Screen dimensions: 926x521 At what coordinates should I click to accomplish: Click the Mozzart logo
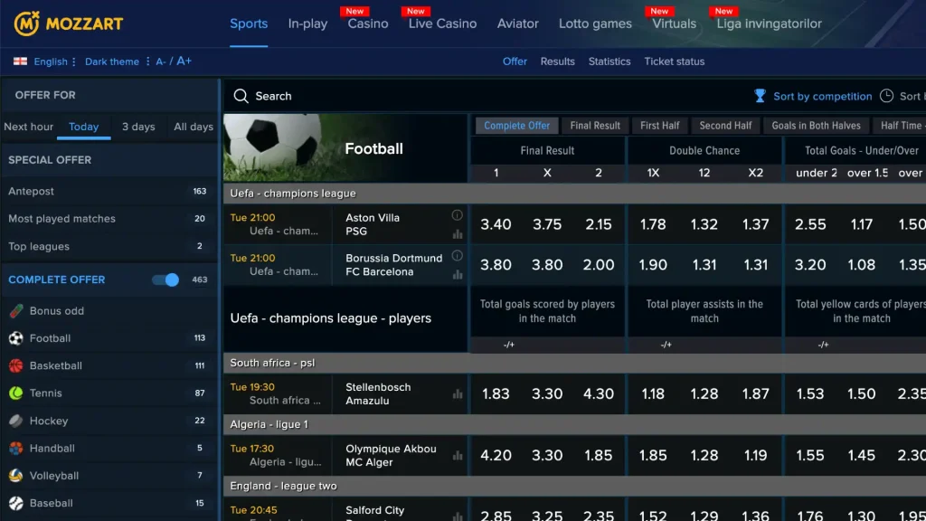tap(69, 24)
